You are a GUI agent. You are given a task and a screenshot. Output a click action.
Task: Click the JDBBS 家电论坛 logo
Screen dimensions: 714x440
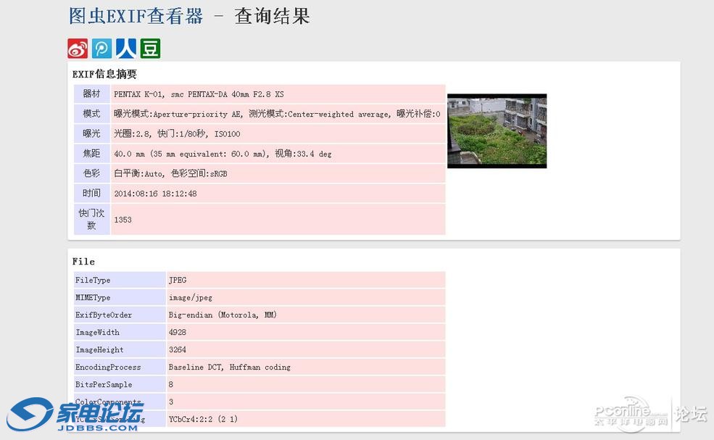click(x=76, y=416)
